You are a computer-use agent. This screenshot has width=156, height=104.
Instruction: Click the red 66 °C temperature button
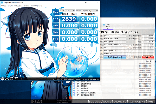(x=148, y=57)
